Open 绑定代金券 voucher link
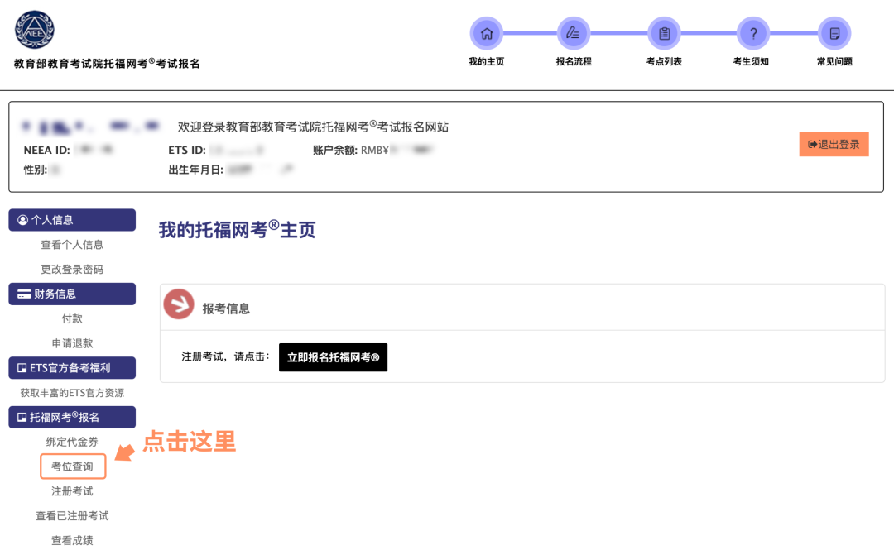Image resolution: width=894 pixels, height=555 pixels. pos(72,442)
